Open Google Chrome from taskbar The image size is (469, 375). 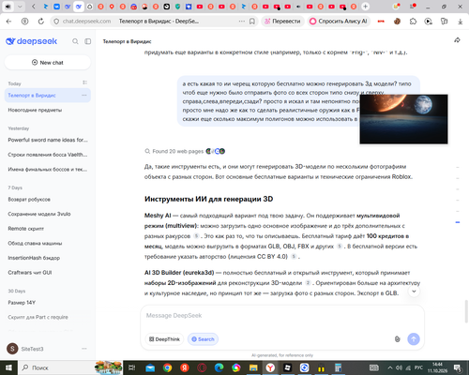(167, 367)
